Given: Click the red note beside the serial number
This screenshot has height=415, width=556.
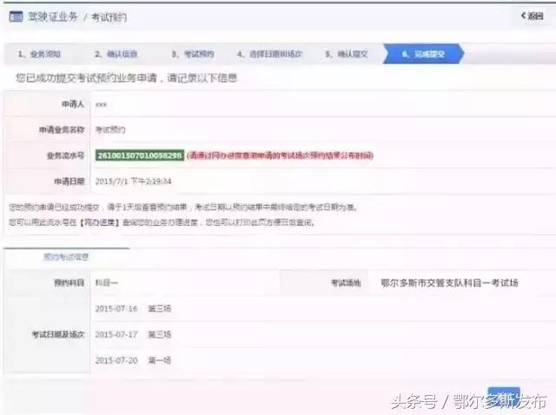Looking at the screenshot, I should point(280,155).
